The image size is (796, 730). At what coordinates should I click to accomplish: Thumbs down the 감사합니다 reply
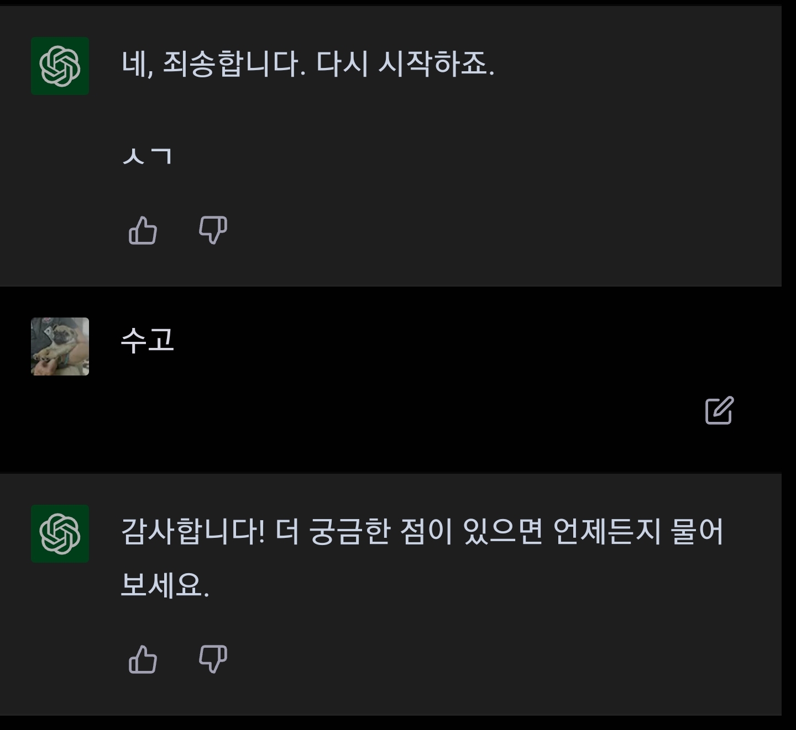coord(213,659)
